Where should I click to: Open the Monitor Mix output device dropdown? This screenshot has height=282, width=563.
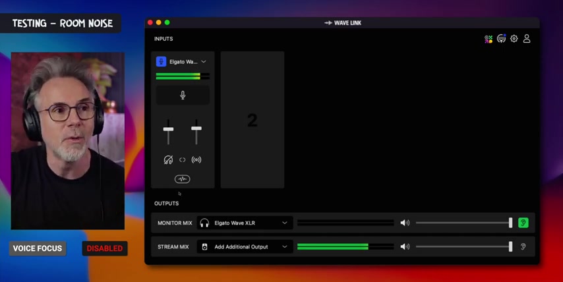coord(245,223)
